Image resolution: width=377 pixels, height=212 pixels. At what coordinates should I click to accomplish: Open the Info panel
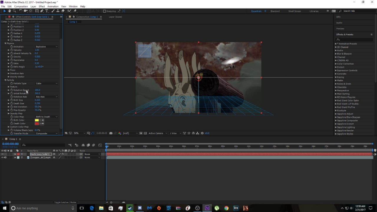(338, 17)
